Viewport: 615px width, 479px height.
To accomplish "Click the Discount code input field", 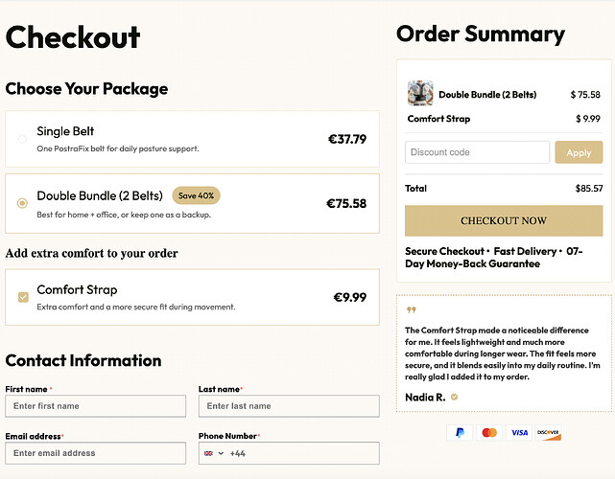I will [x=477, y=152].
